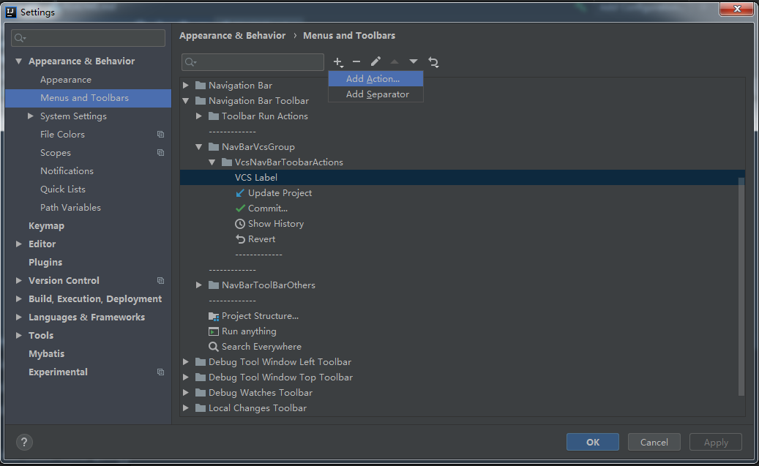Choose Add Separator from popup menu
This screenshot has height=466, width=759.
(377, 94)
